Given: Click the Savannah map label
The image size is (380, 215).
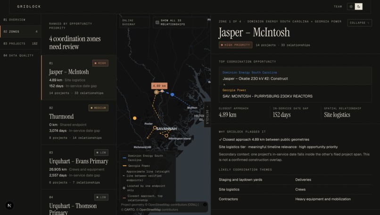Looking at the screenshot, I should (166, 129).
